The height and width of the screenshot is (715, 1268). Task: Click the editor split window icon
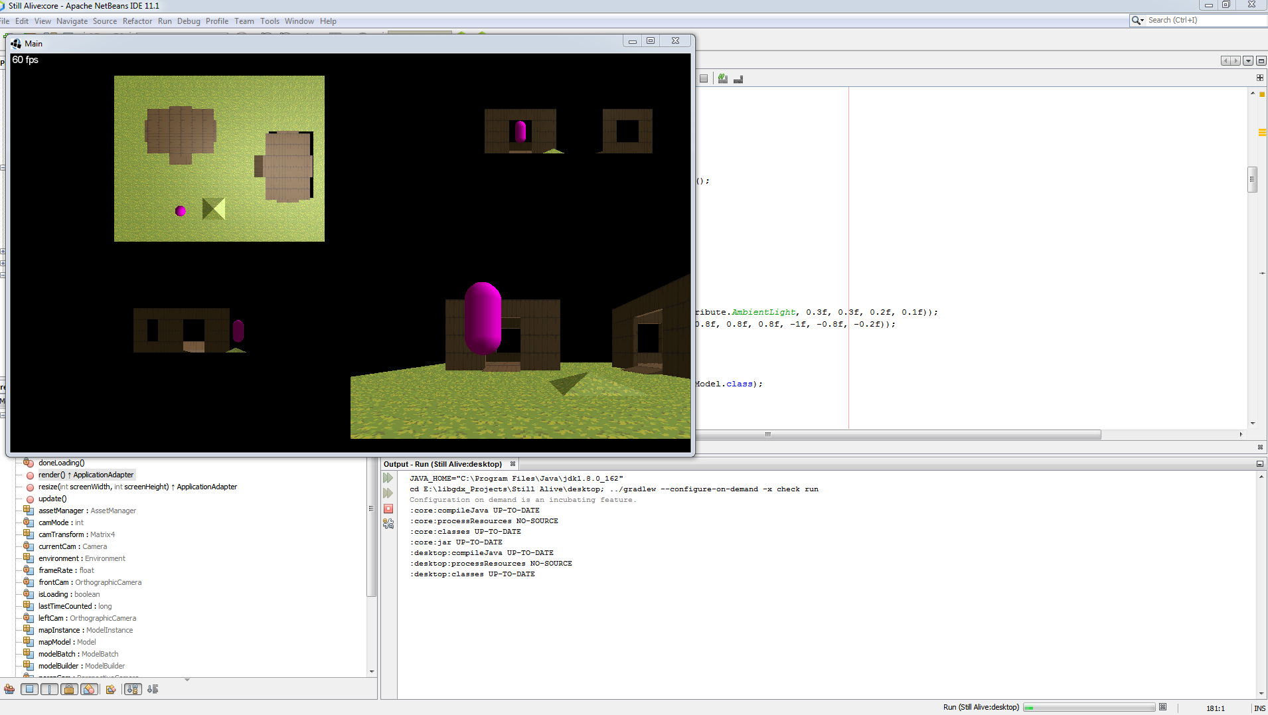(1259, 78)
